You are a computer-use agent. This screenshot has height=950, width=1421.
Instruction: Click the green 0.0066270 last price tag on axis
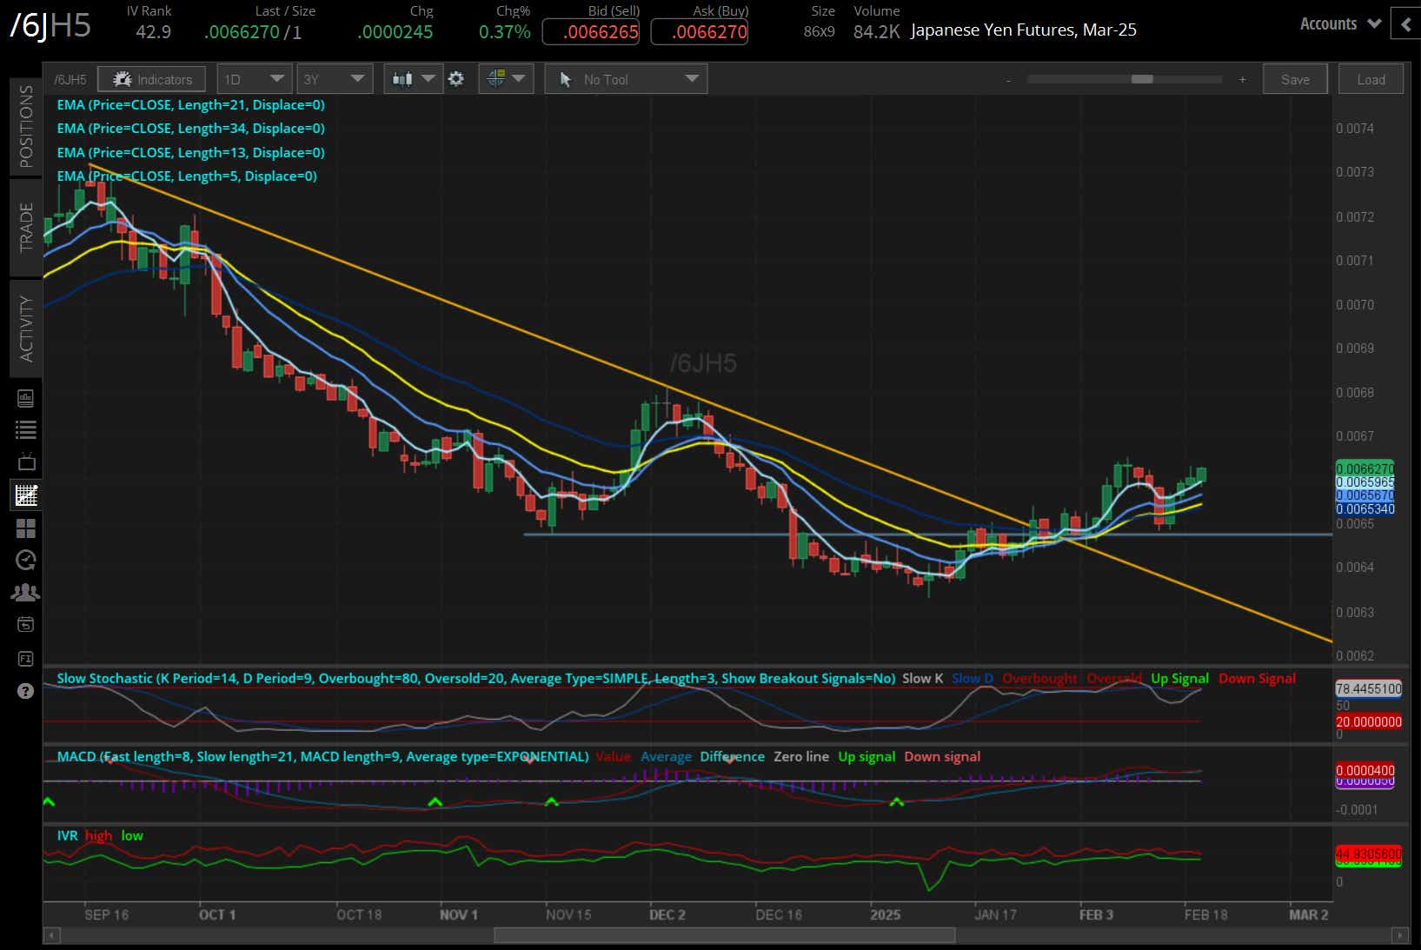point(1365,468)
